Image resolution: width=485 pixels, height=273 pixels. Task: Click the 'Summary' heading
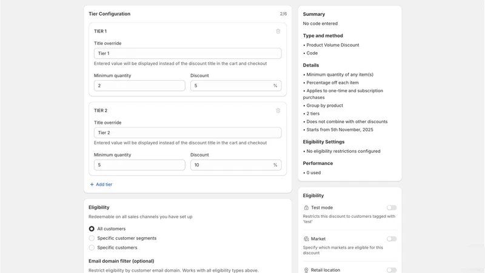(x=314, y=14)
